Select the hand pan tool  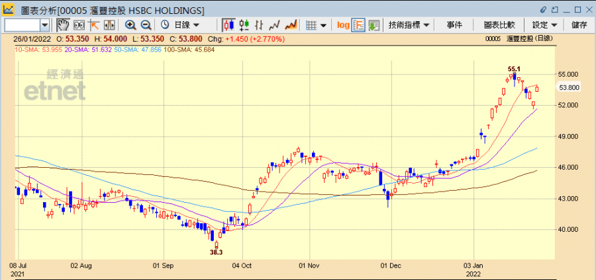click(x=63, y=25)
